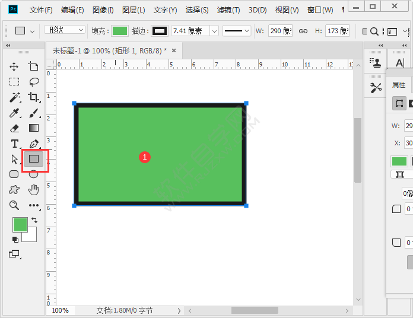The image size is (413, 318).
Task: Expand the status bar info arrow
Action: coord(179,311)
